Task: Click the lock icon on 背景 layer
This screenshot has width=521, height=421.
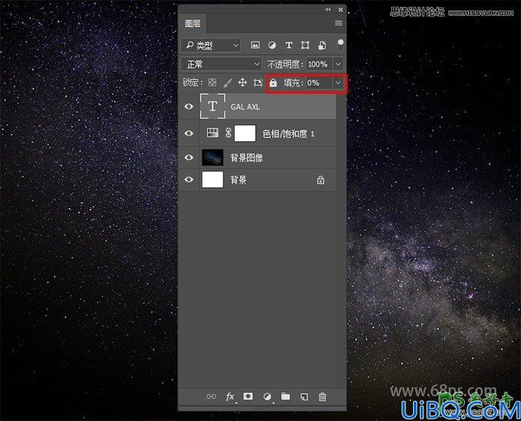Action: click(x=320, y=180)
